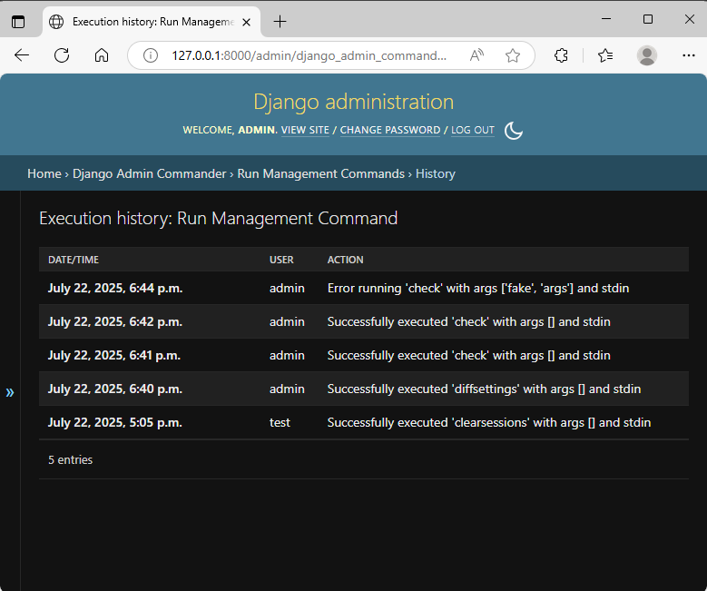Open the browser Extensions puzzle icon
707x591 pixels.
(561, 55)
